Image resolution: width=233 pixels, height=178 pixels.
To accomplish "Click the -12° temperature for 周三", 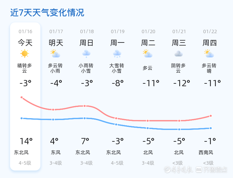I will 181,83.
